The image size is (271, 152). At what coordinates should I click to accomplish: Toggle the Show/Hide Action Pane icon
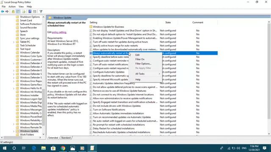tap(35, 11)
